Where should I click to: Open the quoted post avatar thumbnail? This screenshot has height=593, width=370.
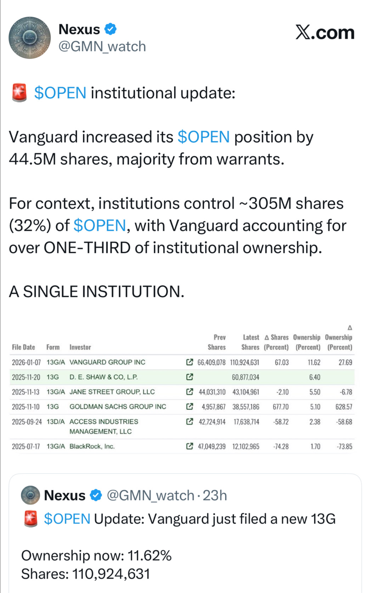(30, 495)
